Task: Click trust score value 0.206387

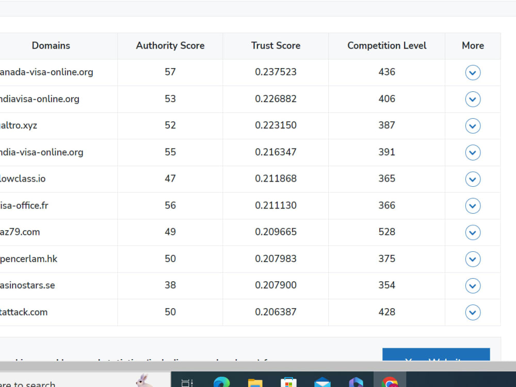Action: (x=276, y=312)
